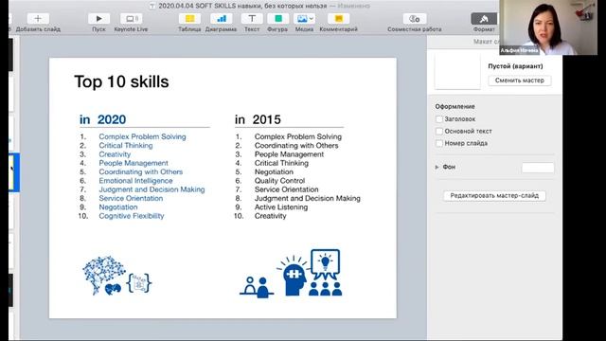Click Редактировать мастер-слайд button
Image resolution: width=606 pixels, height=341 pixels.
coord(494,196)
